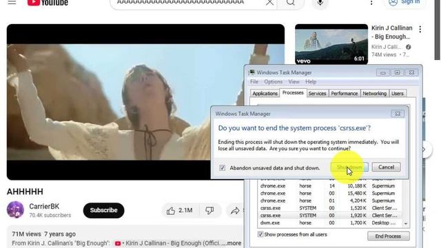This screenshot has height=248, width=441.
Task: Expand the description with ...more
Action: 232,243
